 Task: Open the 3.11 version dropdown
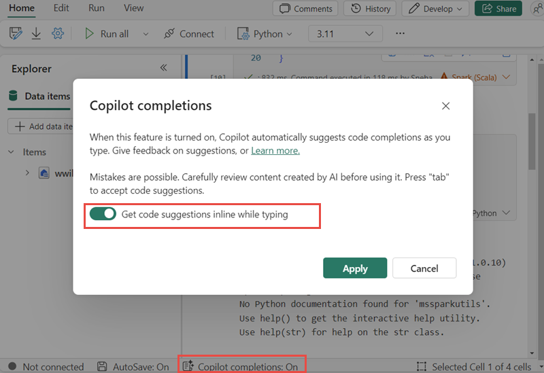345,33
